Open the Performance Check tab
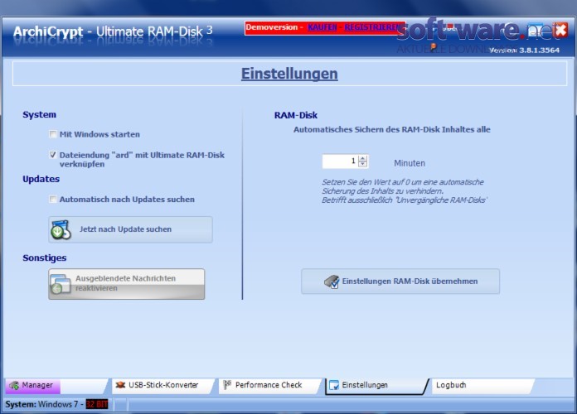 point(269,385)
